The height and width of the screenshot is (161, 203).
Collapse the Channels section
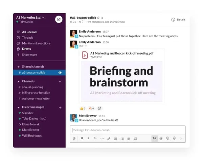(19, 81)
